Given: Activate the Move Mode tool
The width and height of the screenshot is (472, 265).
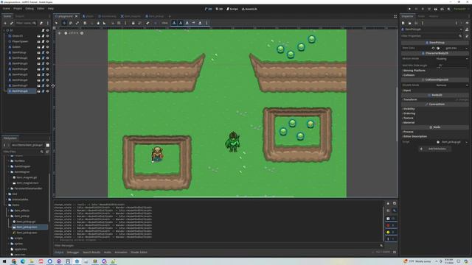Looking at the screenshot, I should [64, 23].
